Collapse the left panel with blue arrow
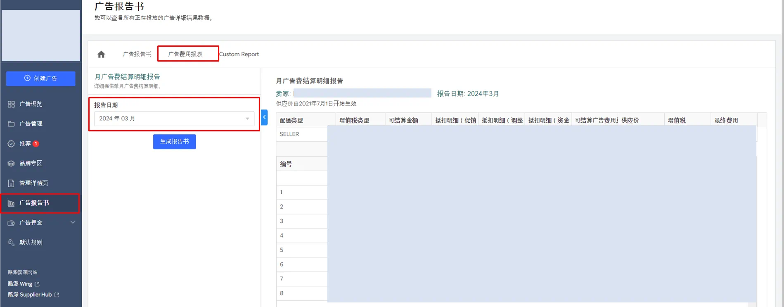This screenshot has height=307, width=784. tap(264, 117)
